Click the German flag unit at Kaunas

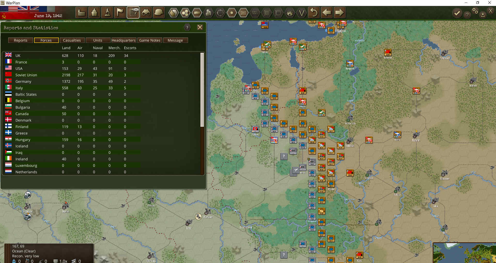coord(255,129)
